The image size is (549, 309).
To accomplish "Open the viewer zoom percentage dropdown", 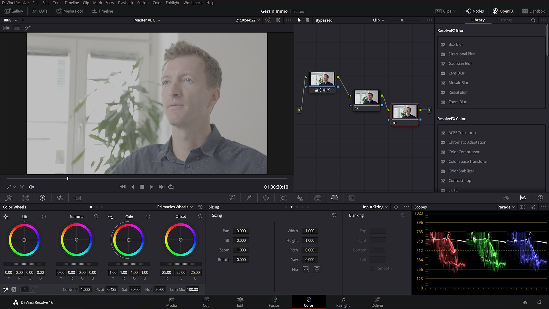I will 9,20.
